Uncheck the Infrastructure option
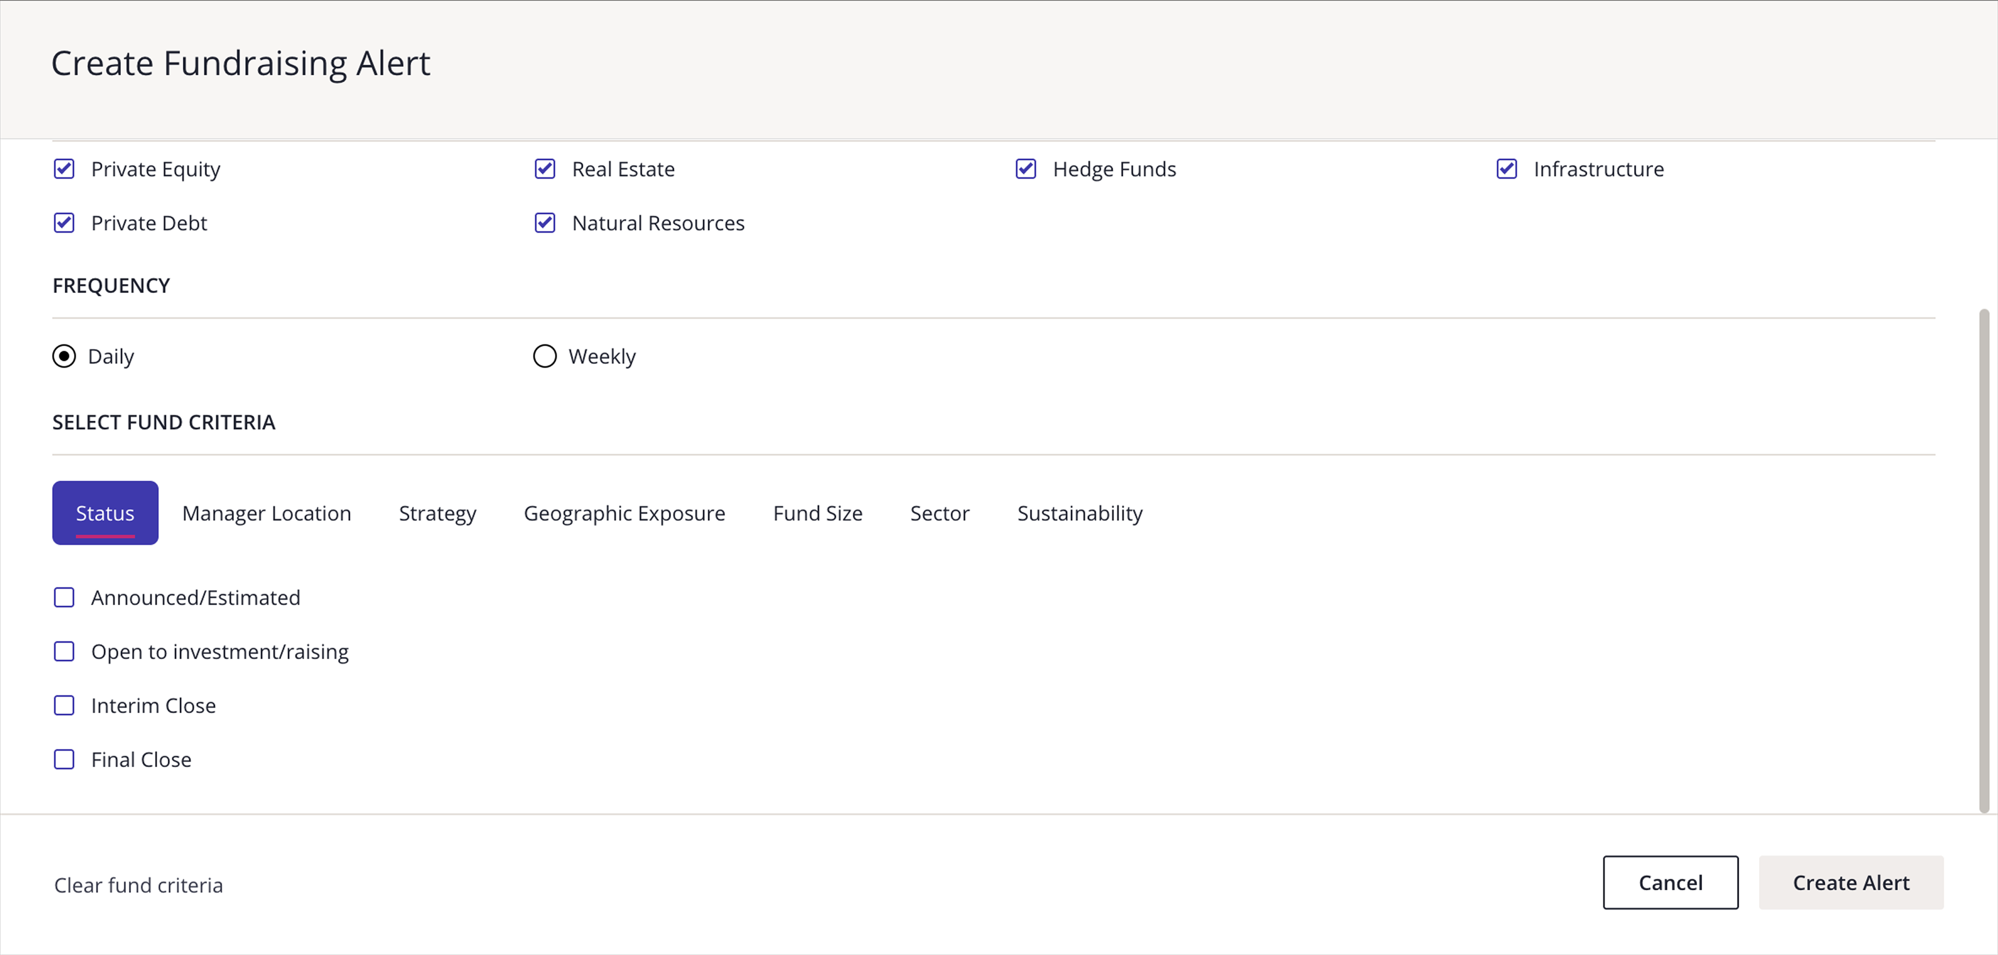Screen dimensions: 1998x955 tap(1506, 169)
